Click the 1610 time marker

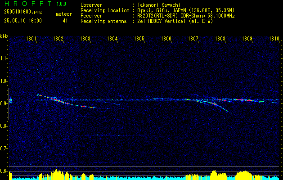coord(274,38)
